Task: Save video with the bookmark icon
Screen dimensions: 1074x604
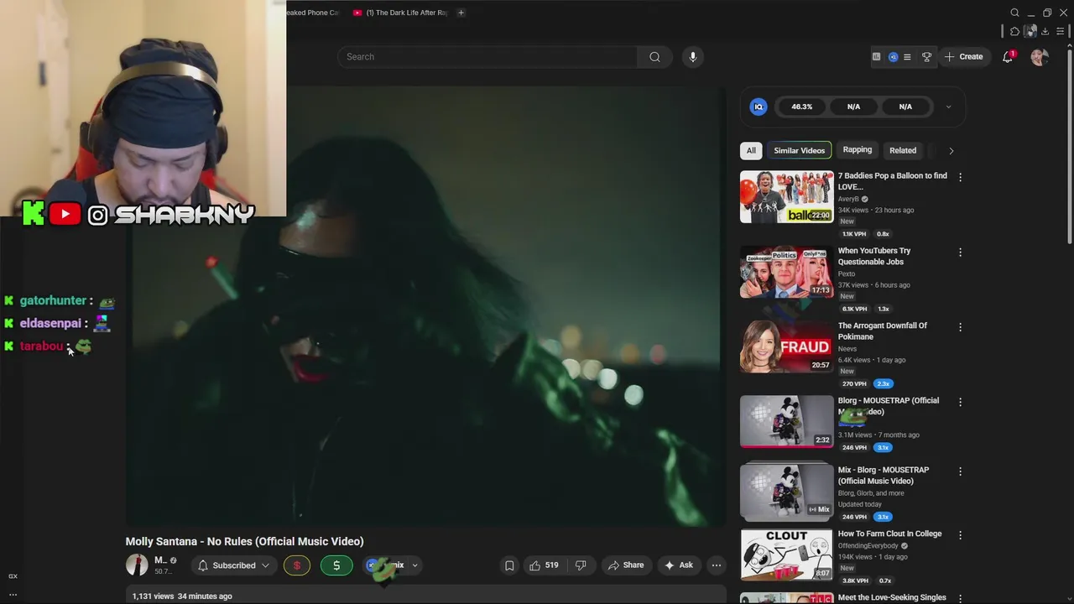Action: click(509, 565)
